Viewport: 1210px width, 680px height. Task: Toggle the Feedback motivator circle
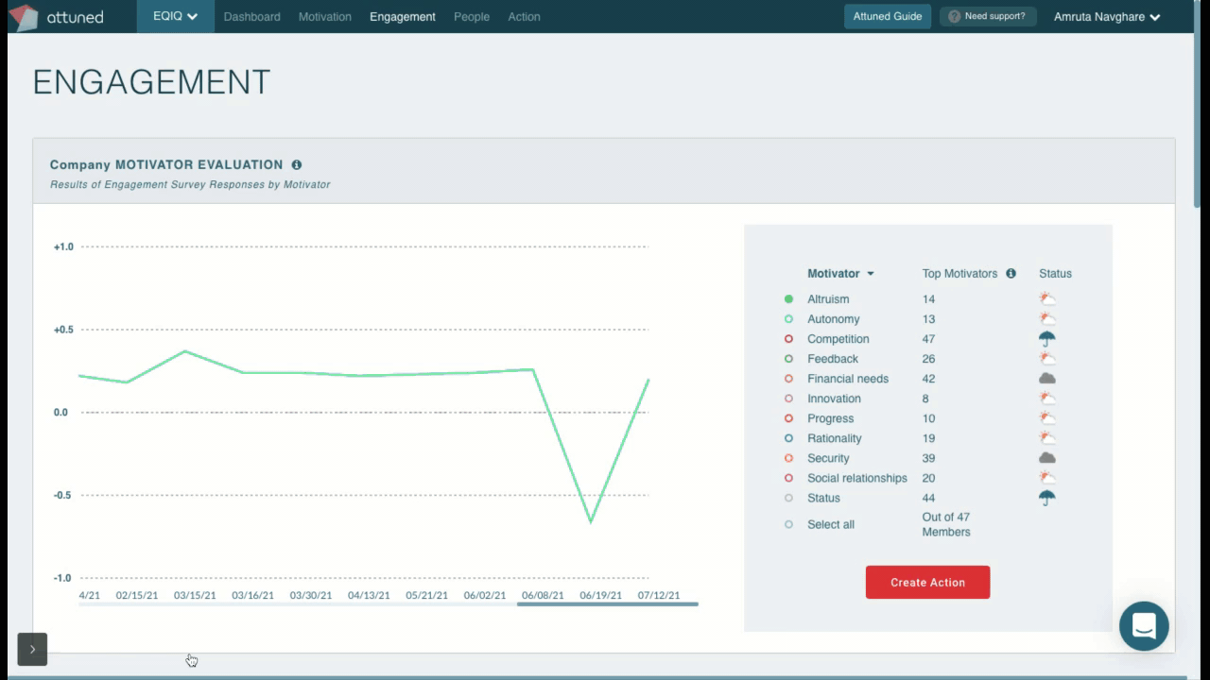click(788, 359)
